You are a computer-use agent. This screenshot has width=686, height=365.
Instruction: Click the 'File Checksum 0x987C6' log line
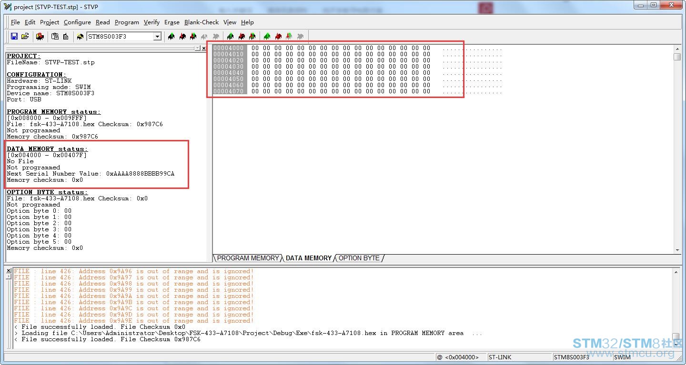click(107, 339)
